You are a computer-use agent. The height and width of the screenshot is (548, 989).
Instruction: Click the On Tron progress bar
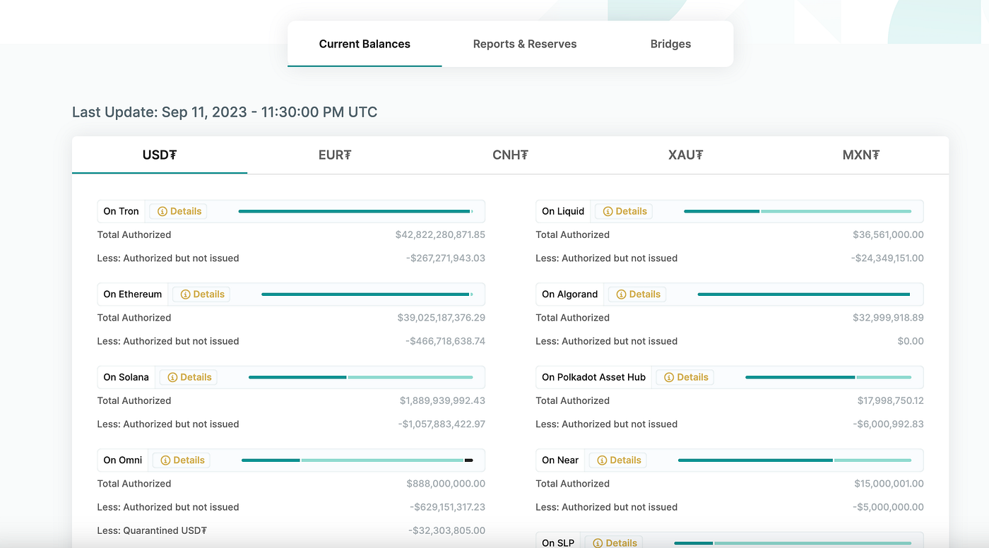point(356,211)
